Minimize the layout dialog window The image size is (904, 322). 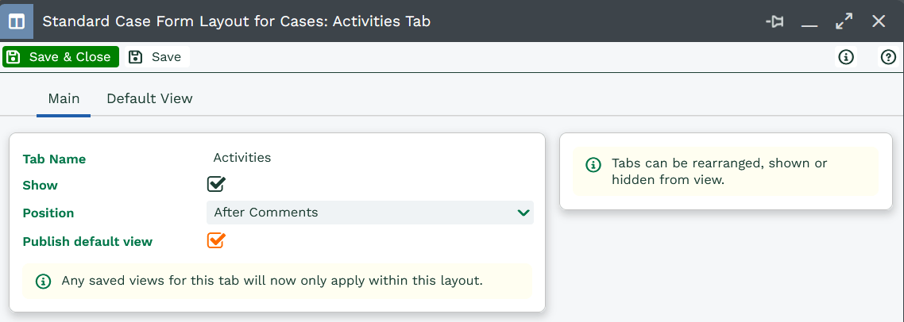tap(809, 22)
